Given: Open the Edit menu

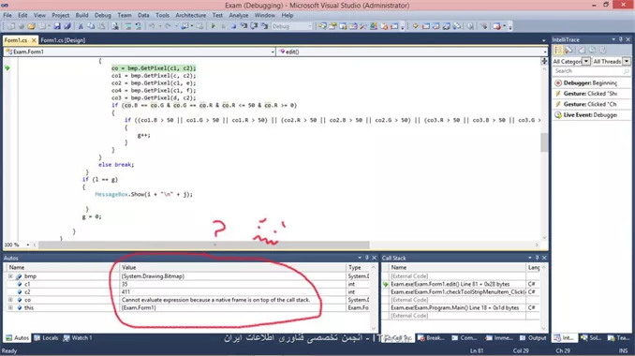Looking at the screenshot, I should [x=22, y=15].
